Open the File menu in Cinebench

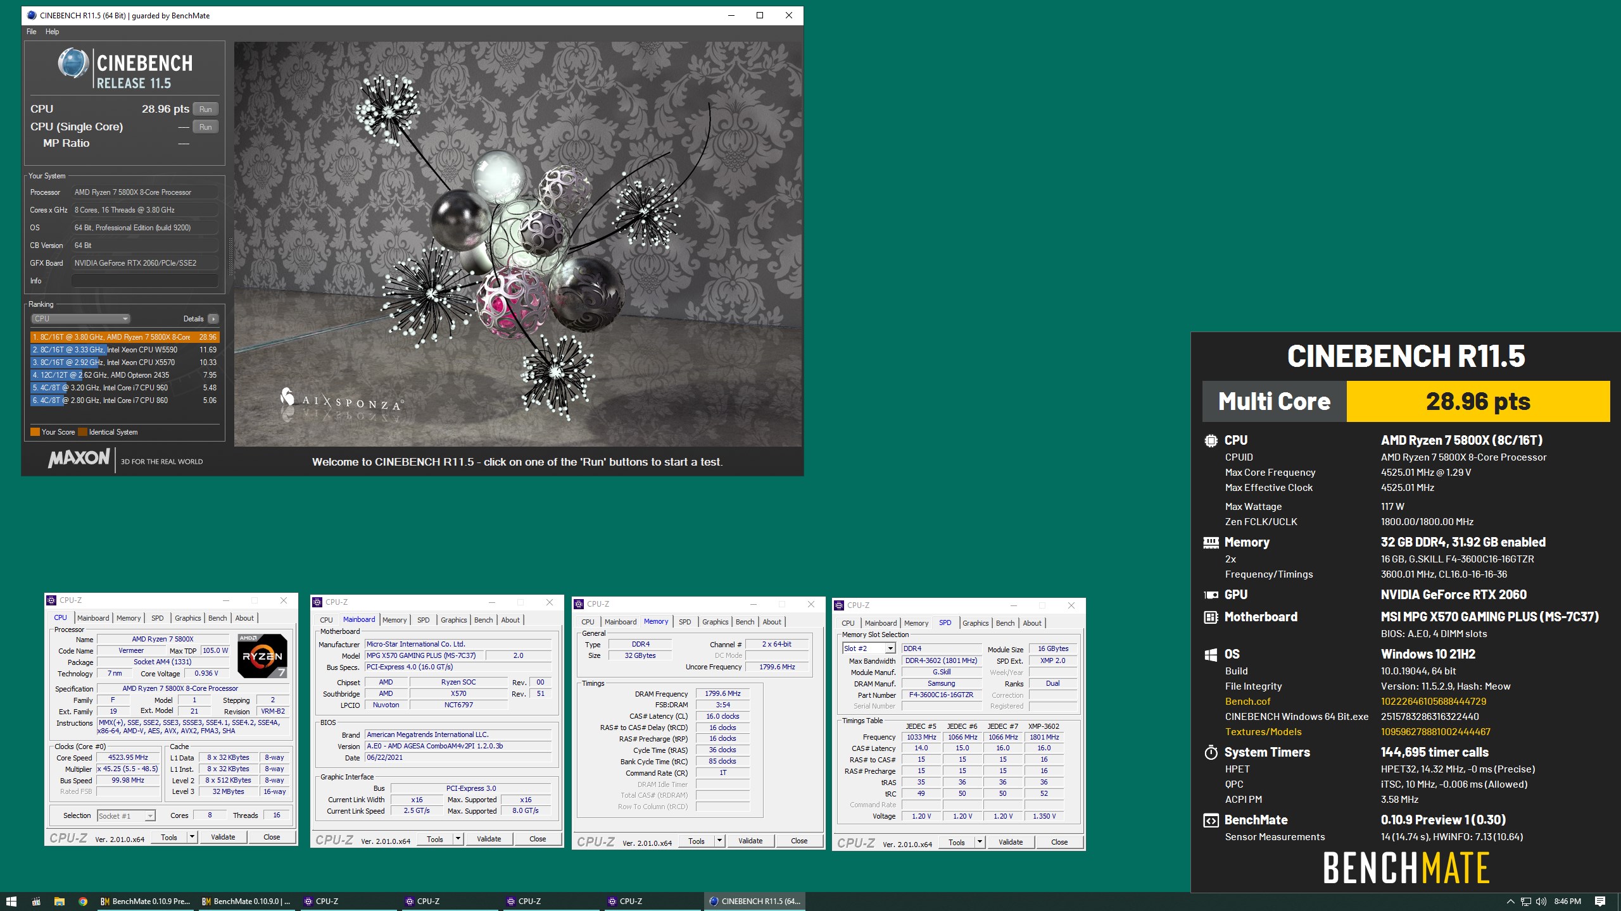pos(31,32)
